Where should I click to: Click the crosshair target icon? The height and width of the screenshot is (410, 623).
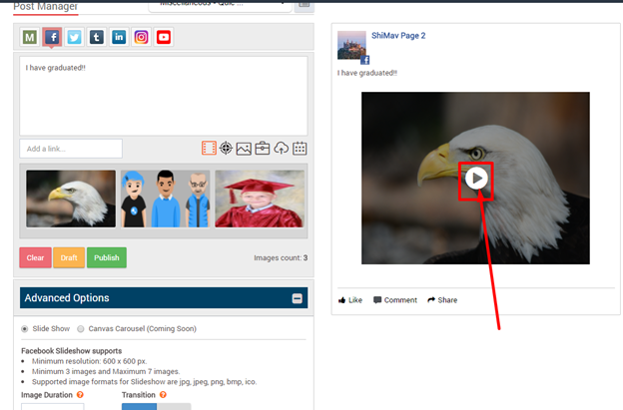[227, 149]
